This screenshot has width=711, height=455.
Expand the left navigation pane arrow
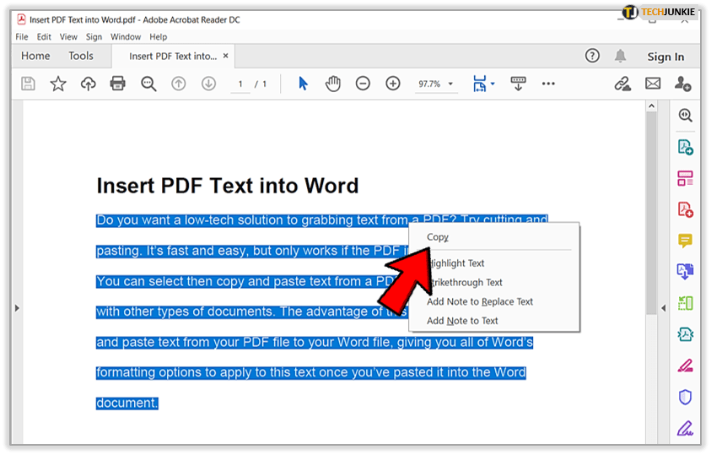coord(16,308)
